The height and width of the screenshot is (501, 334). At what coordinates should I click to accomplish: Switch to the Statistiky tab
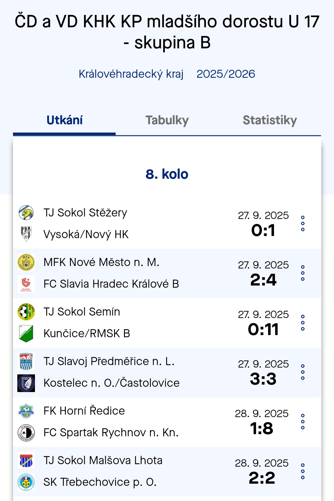tap(270, 120)
